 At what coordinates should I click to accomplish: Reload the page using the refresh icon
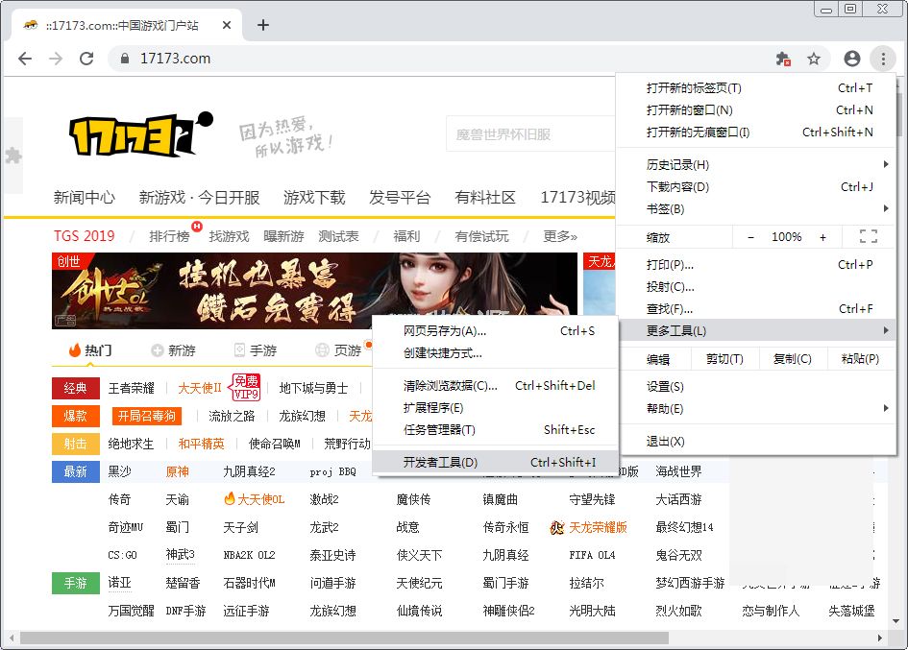86,59
